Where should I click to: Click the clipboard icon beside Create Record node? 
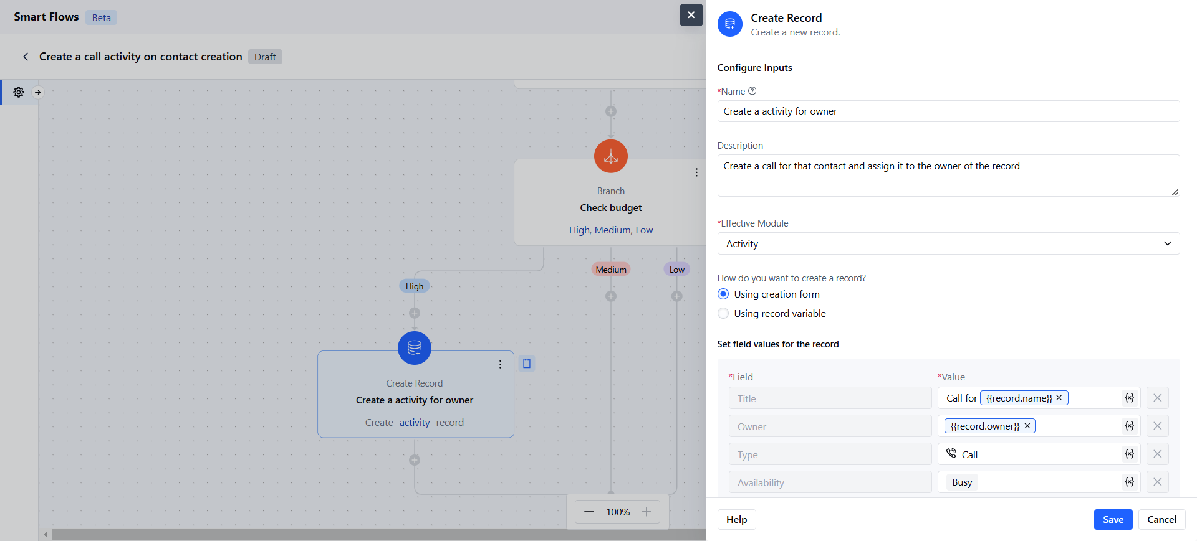pyautogui.click(x=527, y=364)
